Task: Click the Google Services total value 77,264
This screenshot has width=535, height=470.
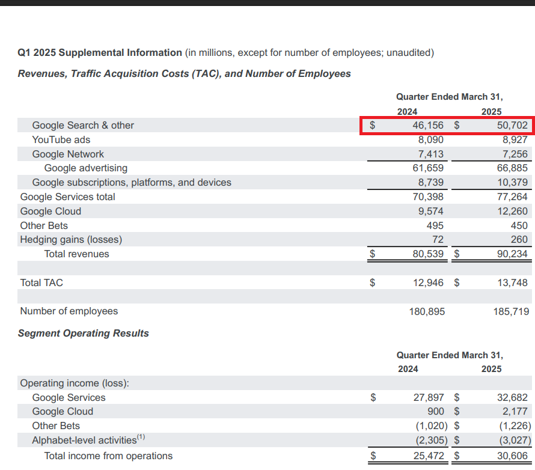Action: click(x=512, y=197)
